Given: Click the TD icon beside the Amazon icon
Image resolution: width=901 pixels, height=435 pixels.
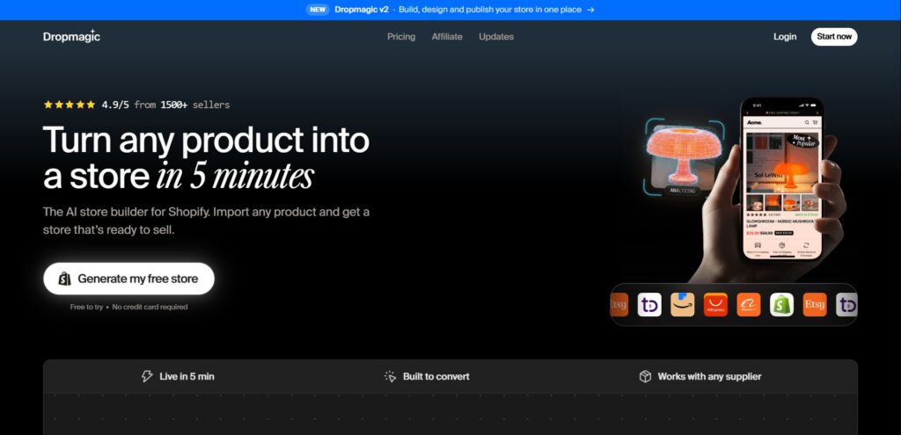Looking at the screenshot, I should (649, 305).
